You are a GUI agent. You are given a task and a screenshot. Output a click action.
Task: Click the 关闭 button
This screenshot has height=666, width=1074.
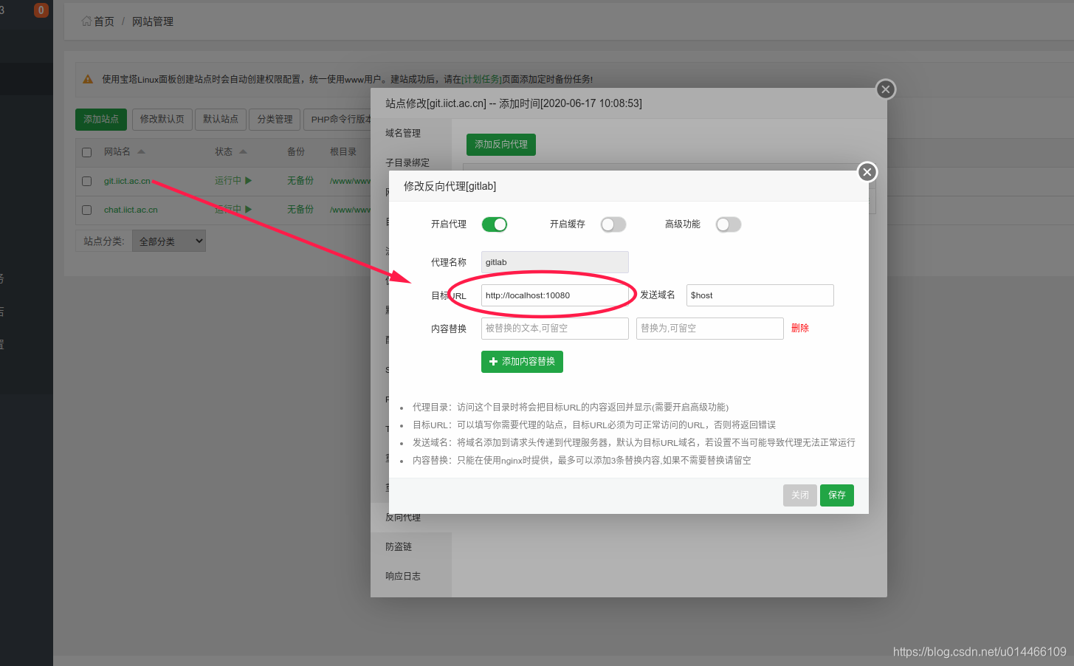coord(800,495)
